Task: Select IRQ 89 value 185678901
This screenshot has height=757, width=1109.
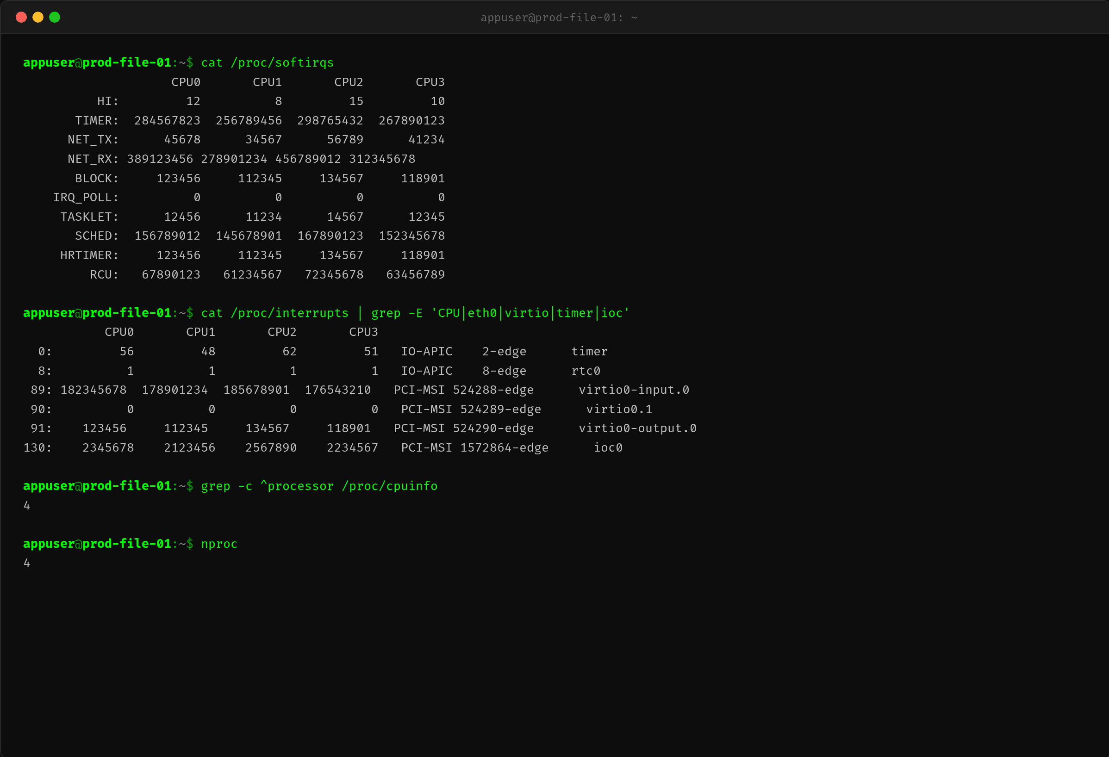Action: [256, 390]
